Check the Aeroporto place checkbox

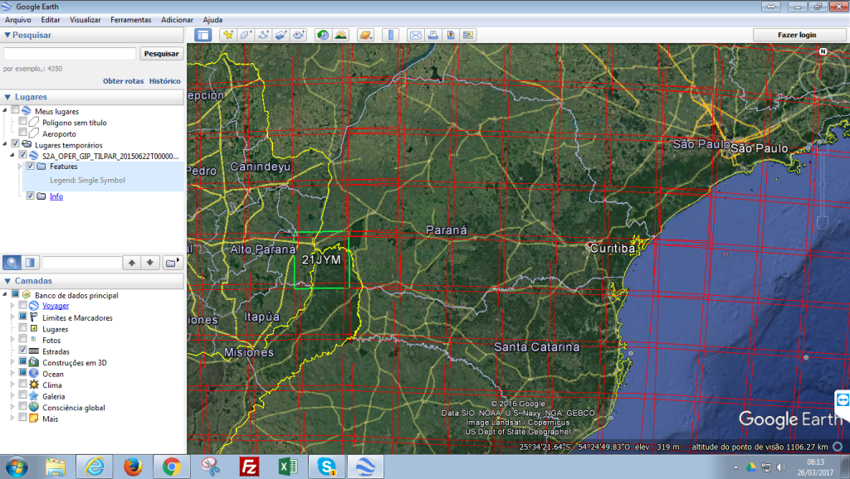click(x=23, y=133)
